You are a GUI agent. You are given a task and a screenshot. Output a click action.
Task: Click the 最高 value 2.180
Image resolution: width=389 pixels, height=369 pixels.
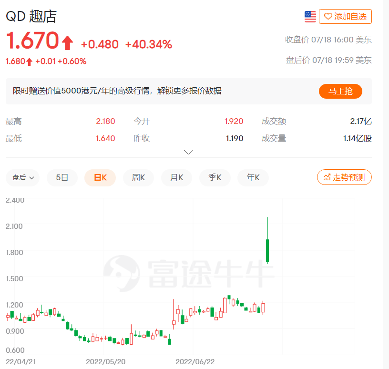coord(105,122)
